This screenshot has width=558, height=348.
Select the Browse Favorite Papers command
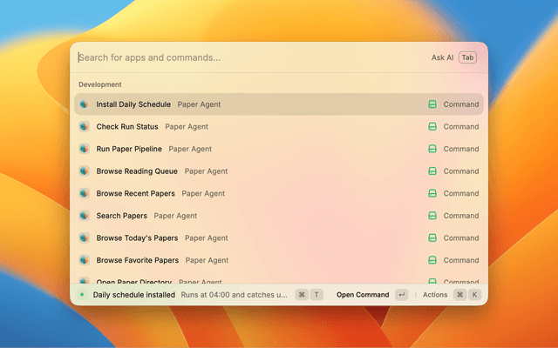[137, 260]
